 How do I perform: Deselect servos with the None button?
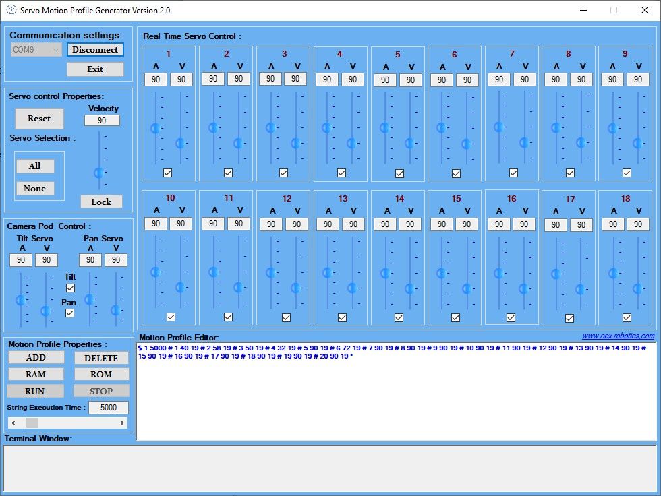(35, 188)
